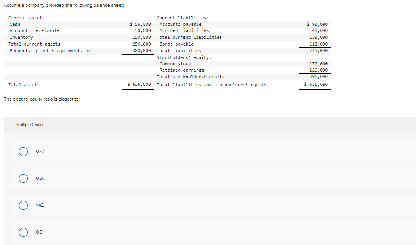Select the Accrued liabilities value 40,000

click(320, 30)
